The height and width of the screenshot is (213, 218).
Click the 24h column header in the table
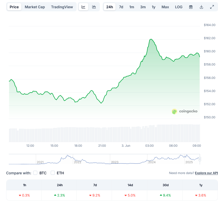60,185
